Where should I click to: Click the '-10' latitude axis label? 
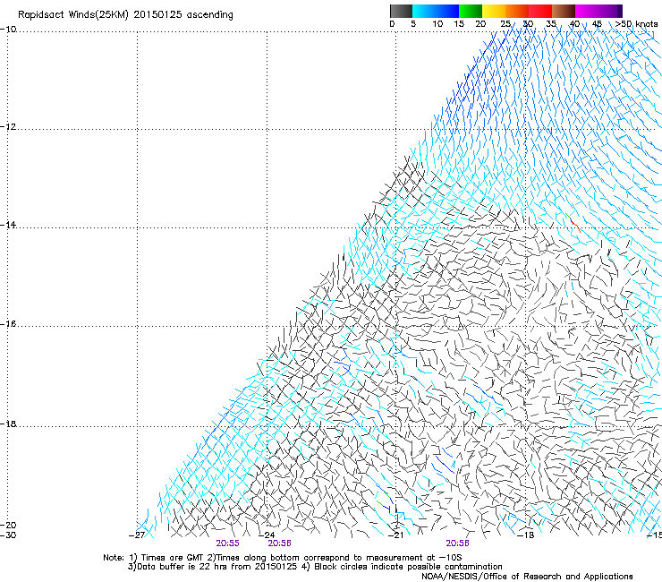8,30
